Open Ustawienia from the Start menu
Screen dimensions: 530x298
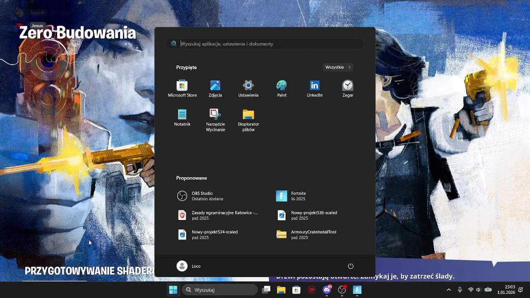coord(248,89)
